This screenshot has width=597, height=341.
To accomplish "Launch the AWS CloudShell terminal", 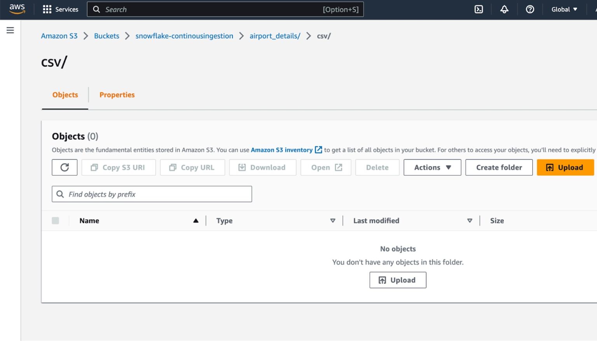I will click(478, 9).
